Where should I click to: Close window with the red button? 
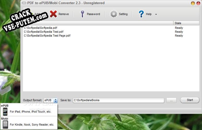pos(198,3)
